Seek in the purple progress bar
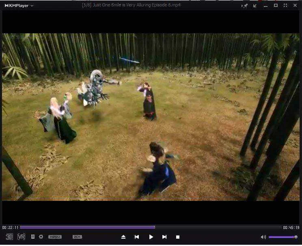 (x=151, y=227)
